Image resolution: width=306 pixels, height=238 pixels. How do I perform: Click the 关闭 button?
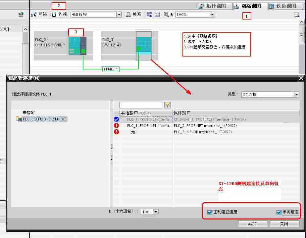[284, 224]
